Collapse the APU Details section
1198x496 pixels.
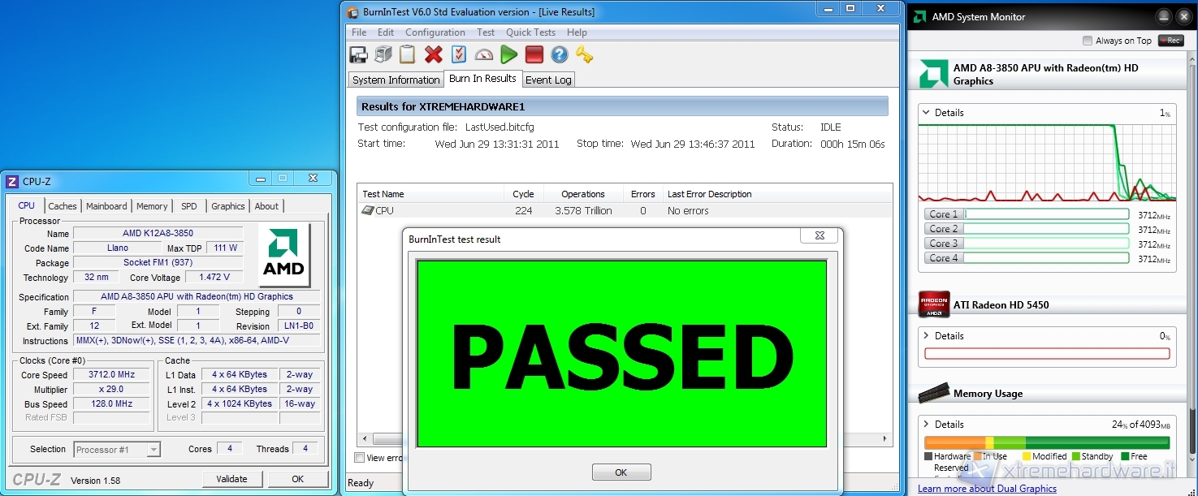(927, 113)
